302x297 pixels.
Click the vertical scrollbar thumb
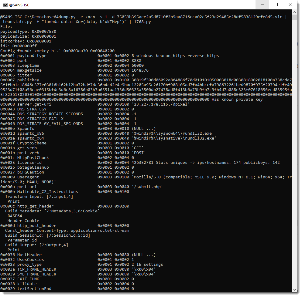coord(294,17)
